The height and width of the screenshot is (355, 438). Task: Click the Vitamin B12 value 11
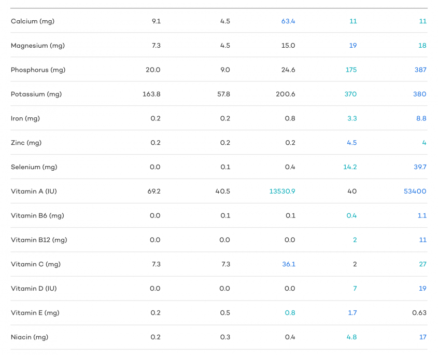(422, 240)
